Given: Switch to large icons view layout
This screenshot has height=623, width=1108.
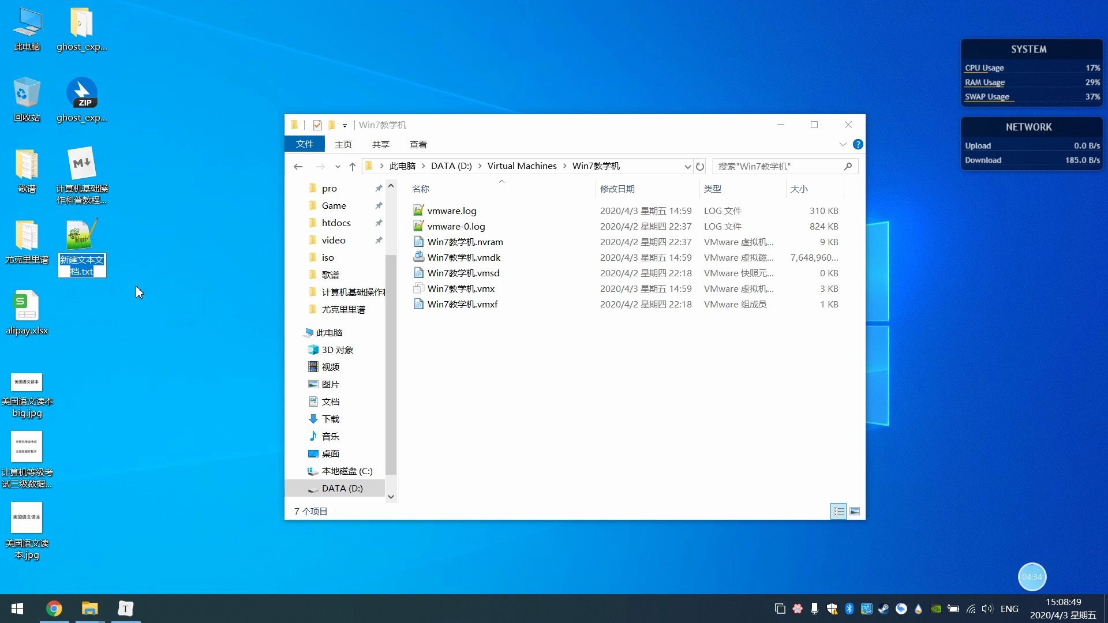Looking at the screenshot, I should click(x=855, y=511).
